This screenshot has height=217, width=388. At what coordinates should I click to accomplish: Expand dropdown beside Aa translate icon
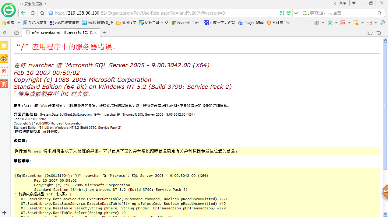(x=349, y=23)
